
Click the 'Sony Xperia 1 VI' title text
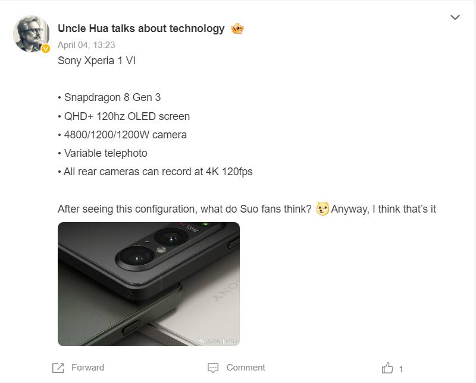point(96,61)
